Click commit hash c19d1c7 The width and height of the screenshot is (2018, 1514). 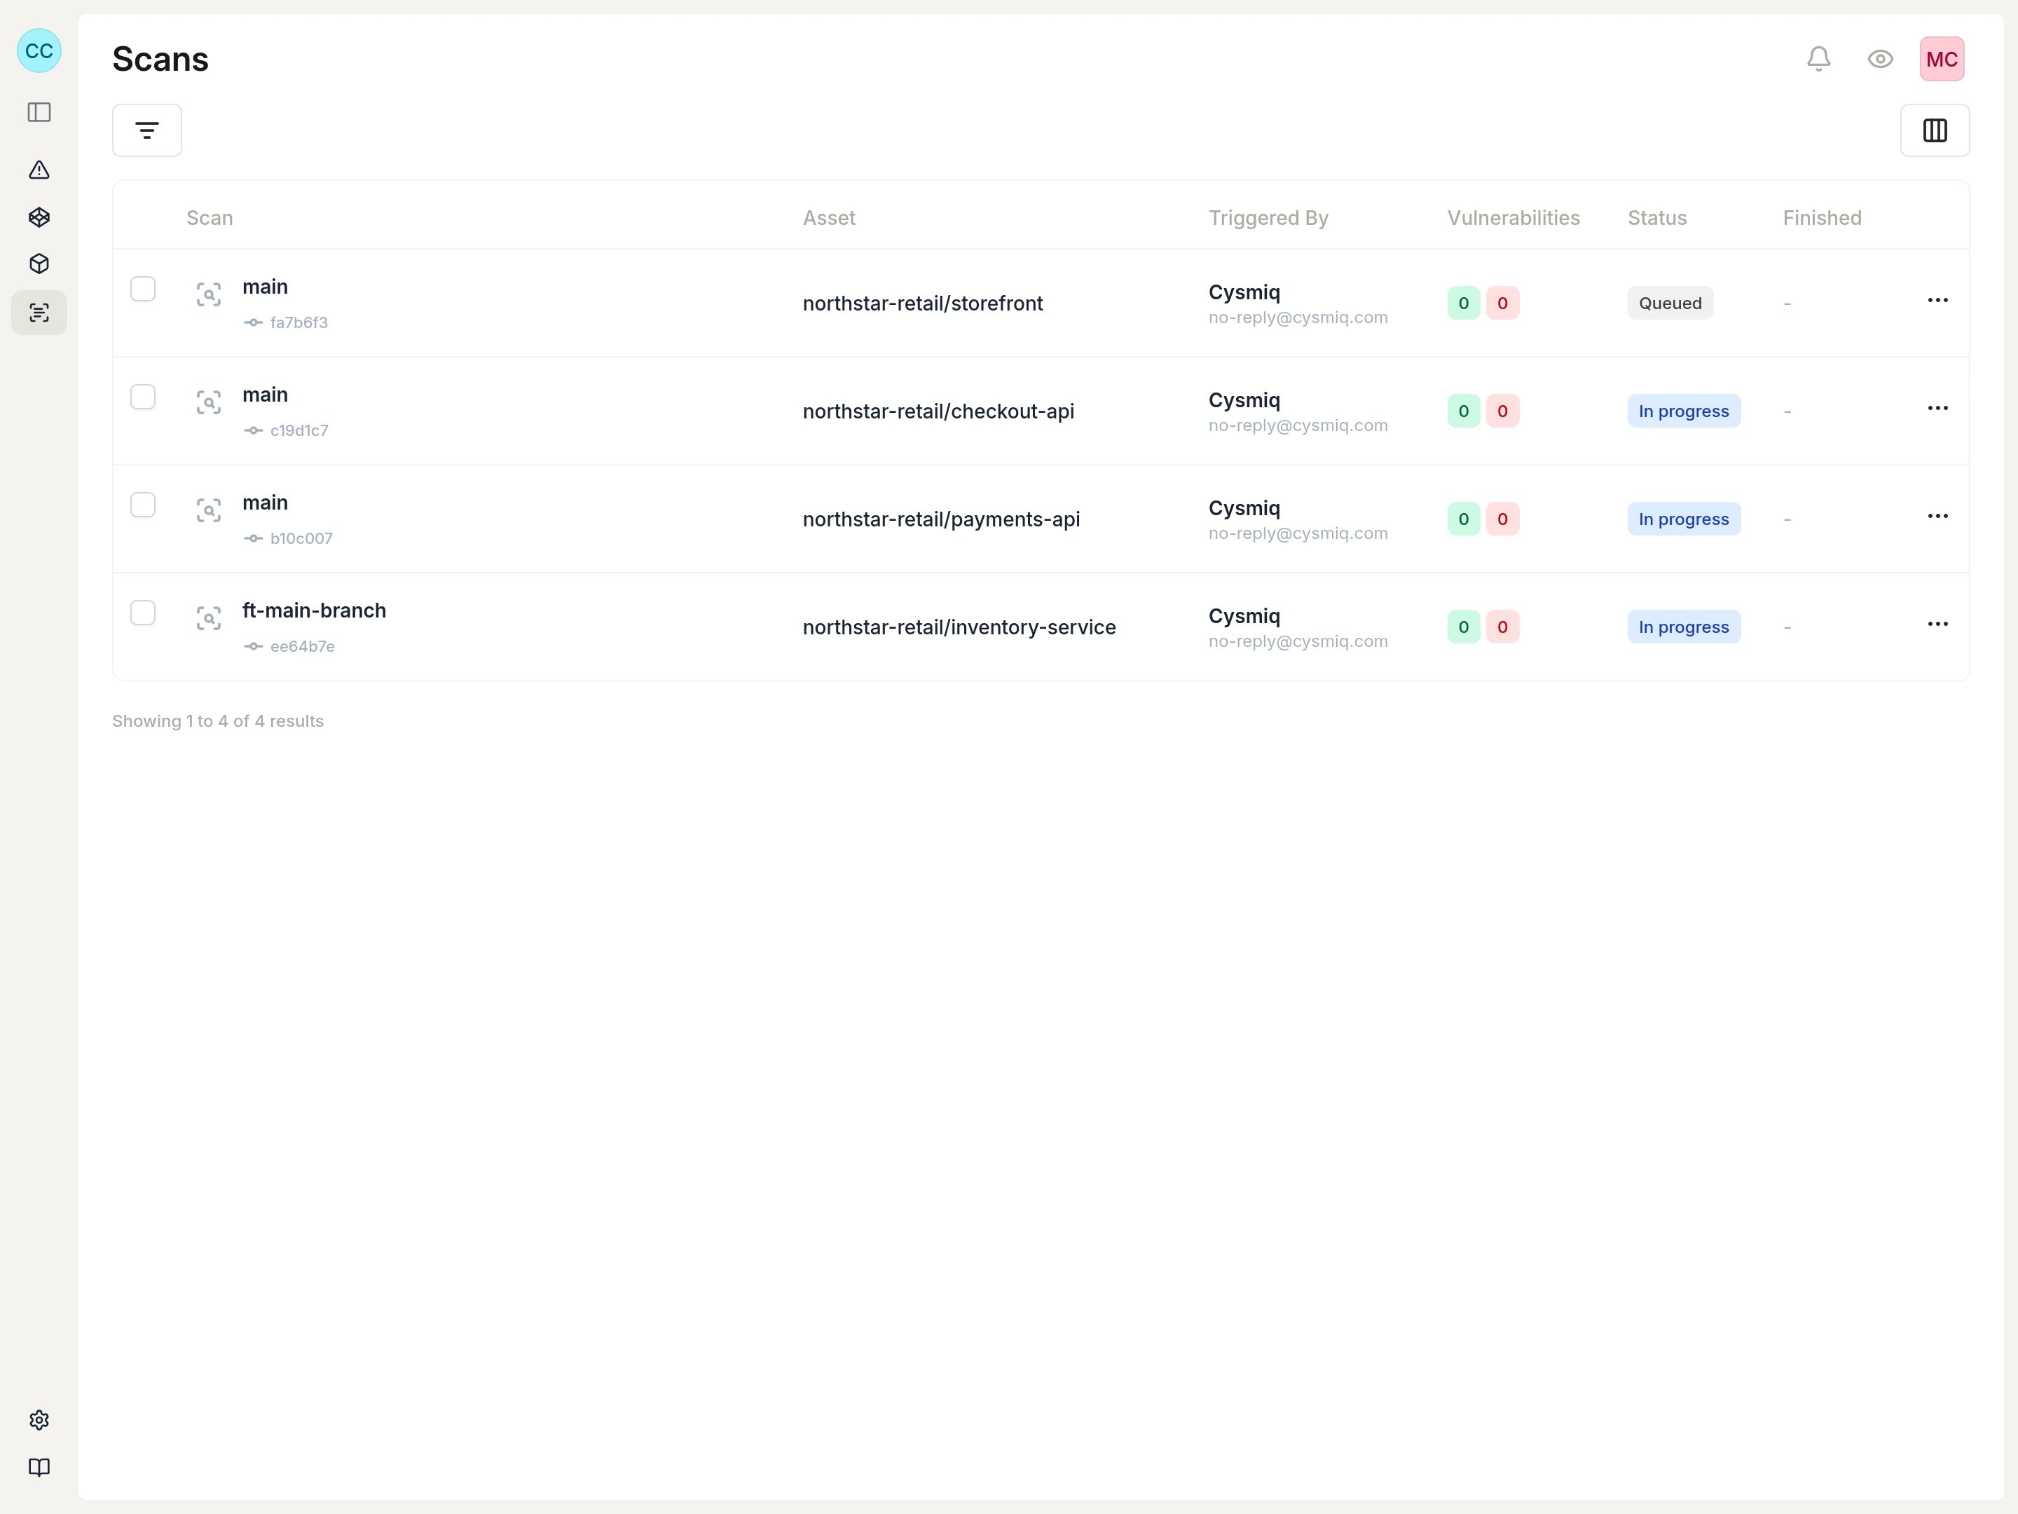coord(299,430)
